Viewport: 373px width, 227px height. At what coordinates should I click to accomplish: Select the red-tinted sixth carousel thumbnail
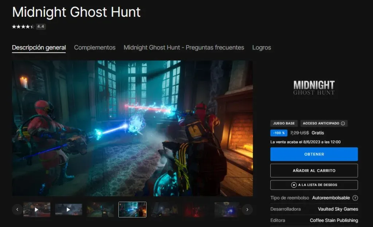(196, 210)
